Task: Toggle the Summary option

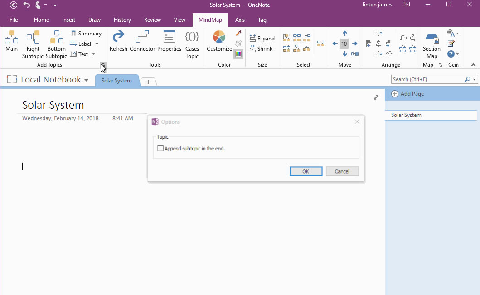Action: pyautogui.click(x=86, y=33)
